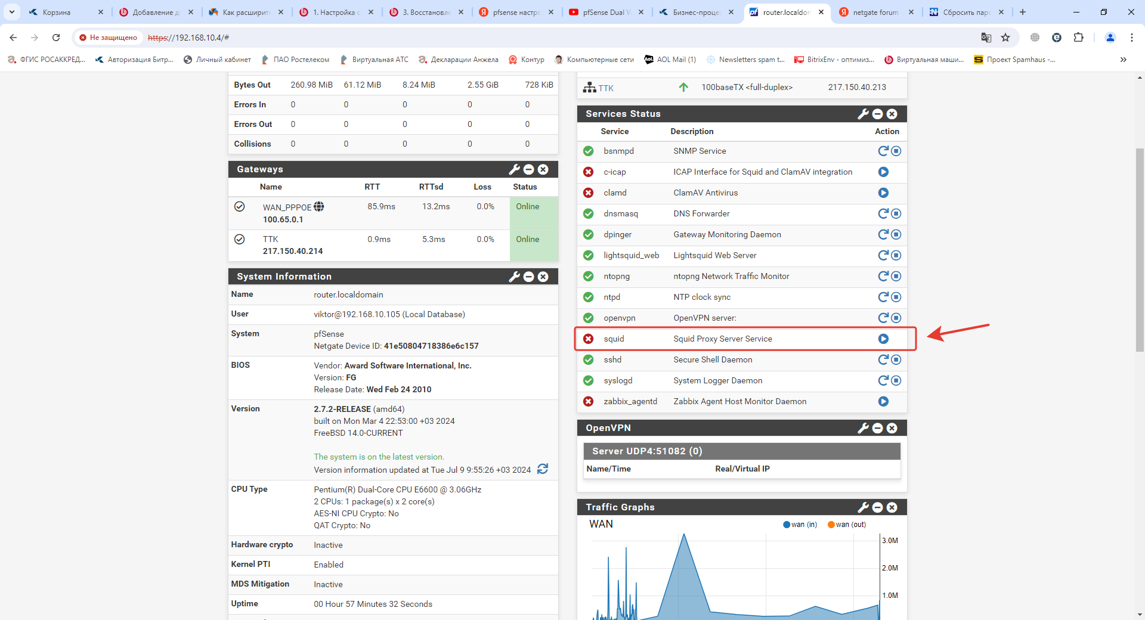The image size is (1145, 620).
Task: Open Traffic Graphs widget settings wrench
Action: coord(863,507)
